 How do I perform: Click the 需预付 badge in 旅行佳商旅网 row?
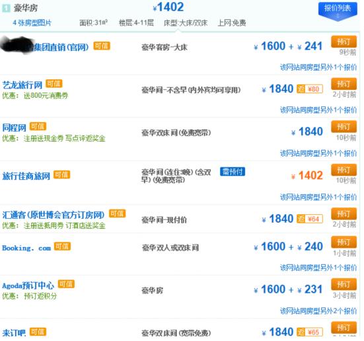(233, 172)
